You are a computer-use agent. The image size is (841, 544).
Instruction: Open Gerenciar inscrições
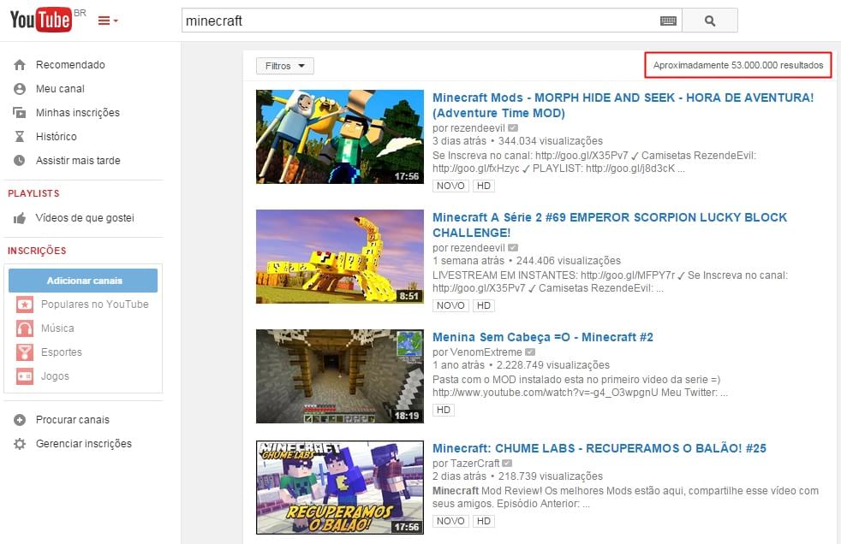[84, 444]
